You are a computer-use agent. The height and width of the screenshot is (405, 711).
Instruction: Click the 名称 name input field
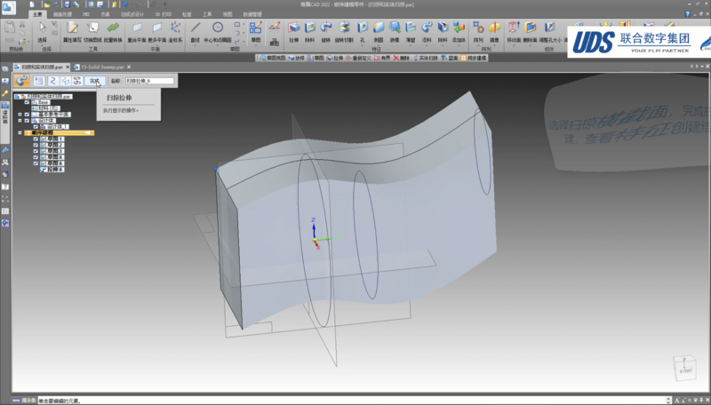(x=149, y=81)
